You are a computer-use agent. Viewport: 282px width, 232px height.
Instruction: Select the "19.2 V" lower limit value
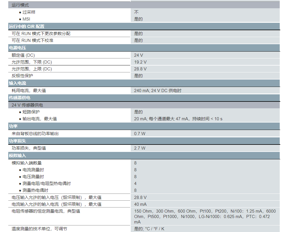pyautogui.click(x=140, y=62)
